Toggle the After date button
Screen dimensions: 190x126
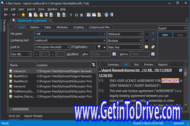(85, 54)
